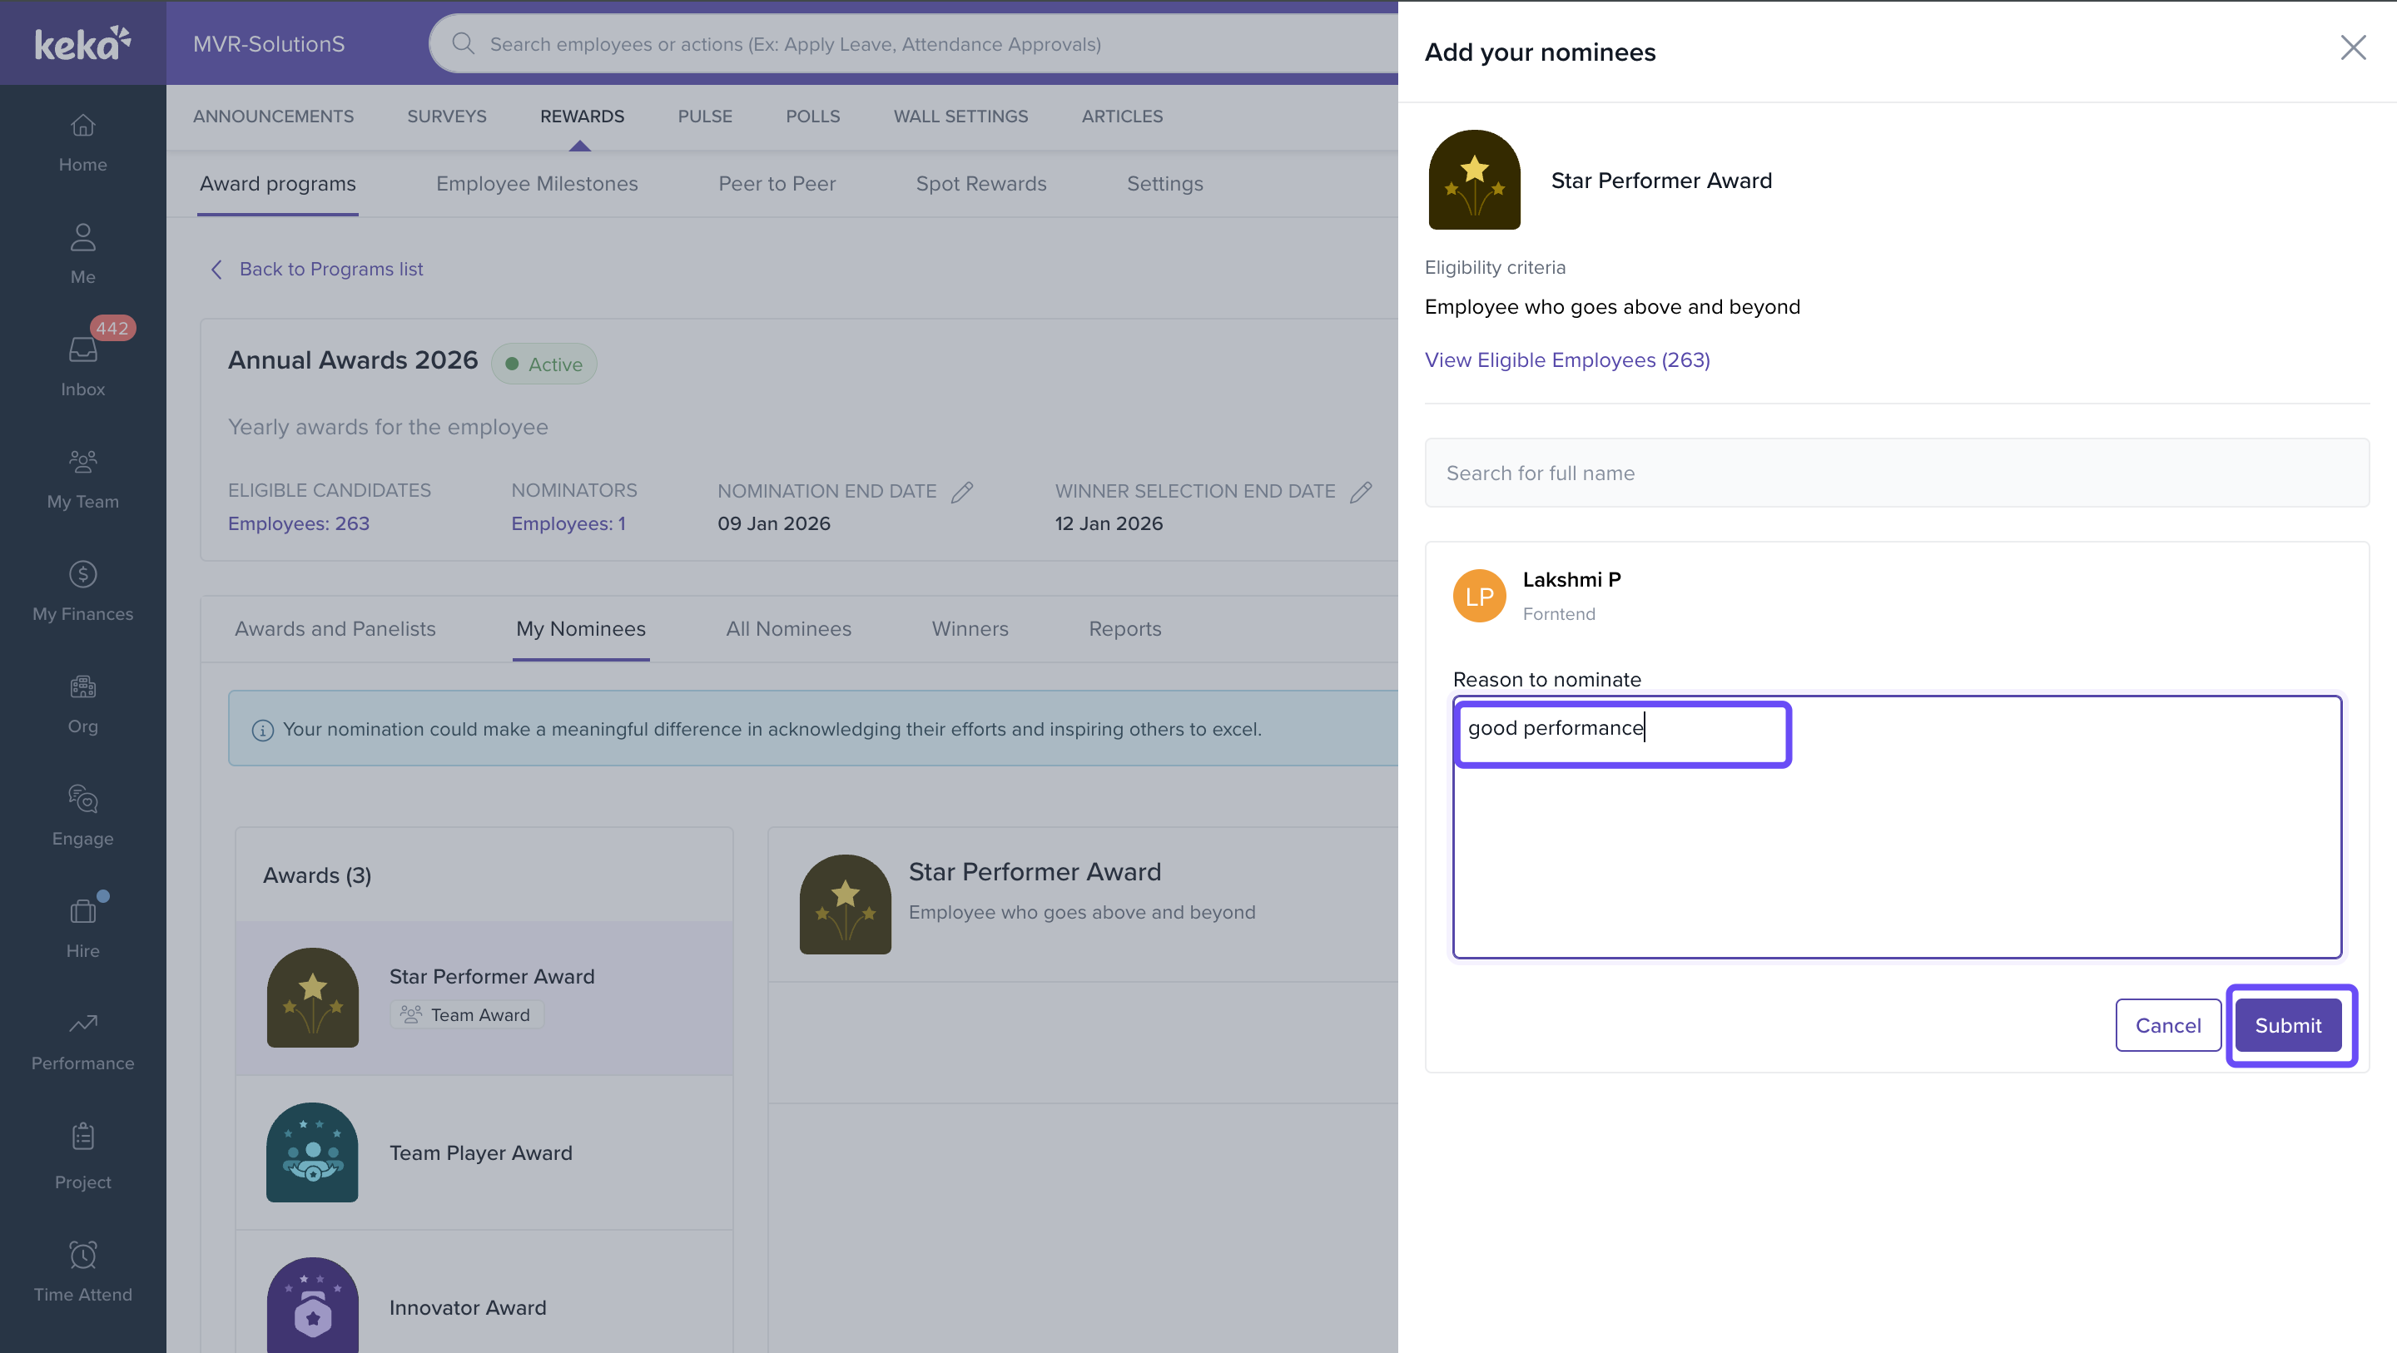Close the Add your nominees panel
Screen dimensions: 2397x1353
[2352, 48]
